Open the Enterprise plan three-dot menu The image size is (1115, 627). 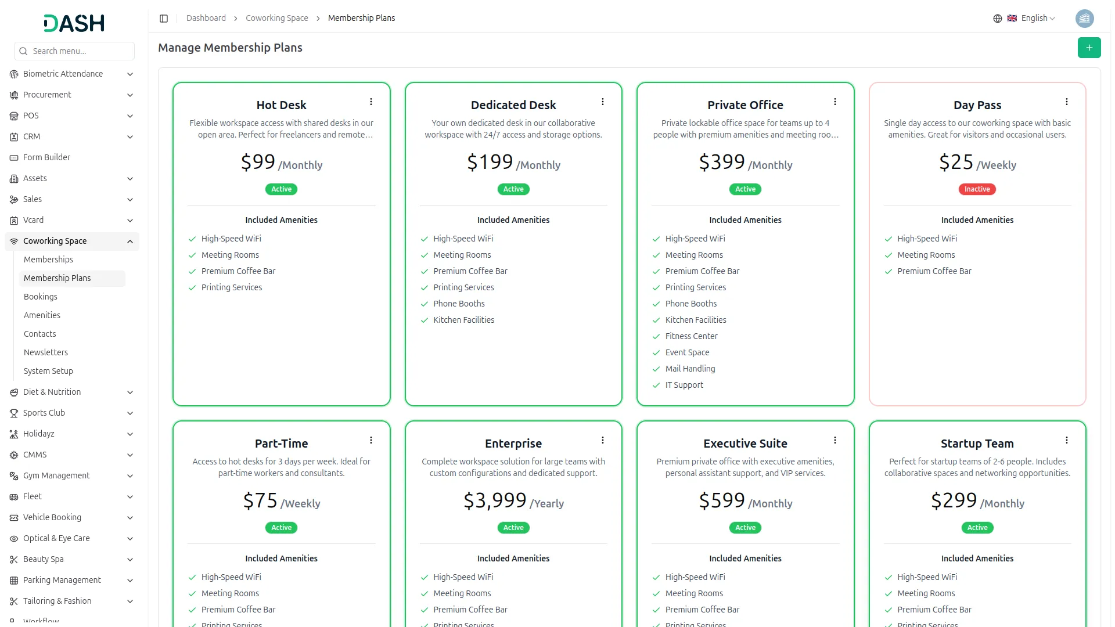tap(603, 440)
